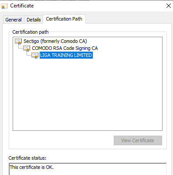Image resolution: width=173 pixels, height=175 pixels.
Task: Select COMODO RSA Code Signing CA entry
Action: [65, 48]
